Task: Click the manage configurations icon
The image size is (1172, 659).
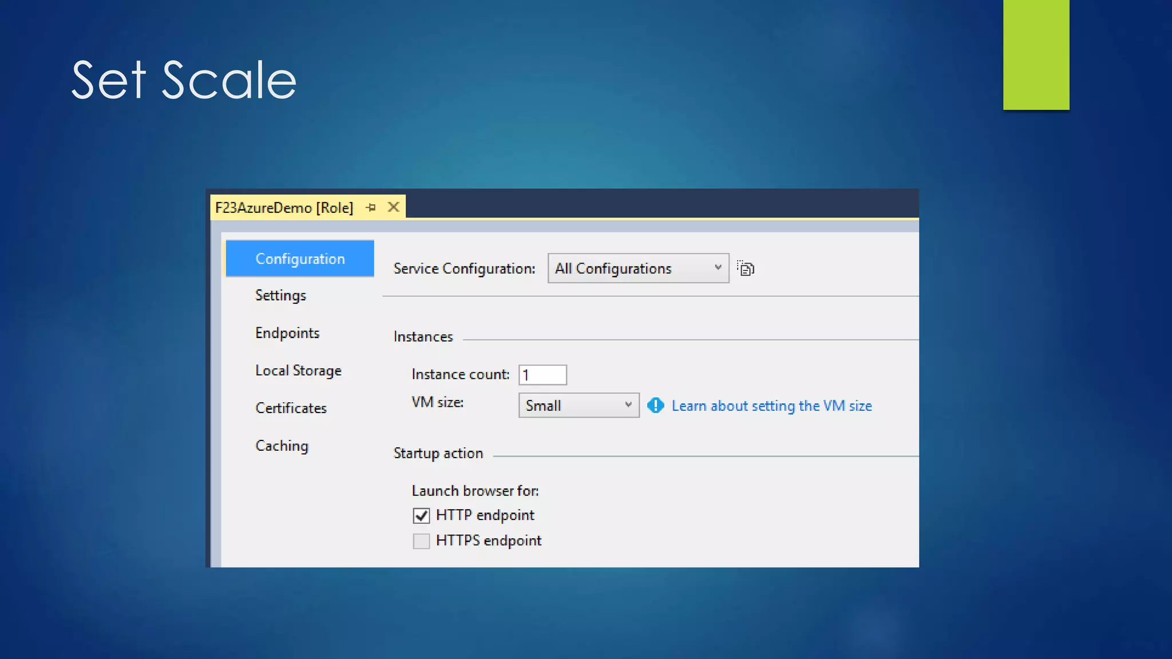Action: click(x=745, y=268)
